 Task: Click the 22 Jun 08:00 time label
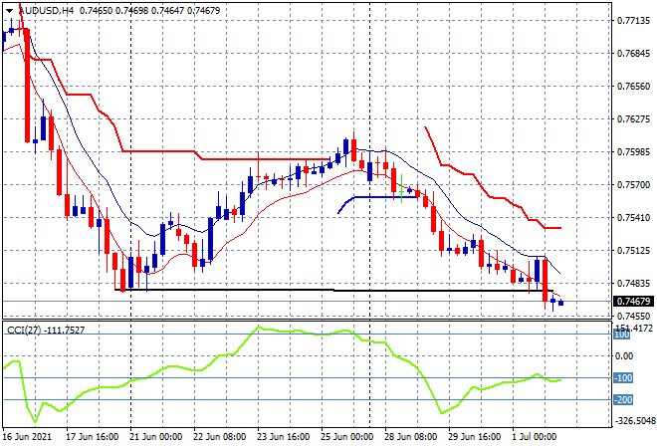[220, 437]
